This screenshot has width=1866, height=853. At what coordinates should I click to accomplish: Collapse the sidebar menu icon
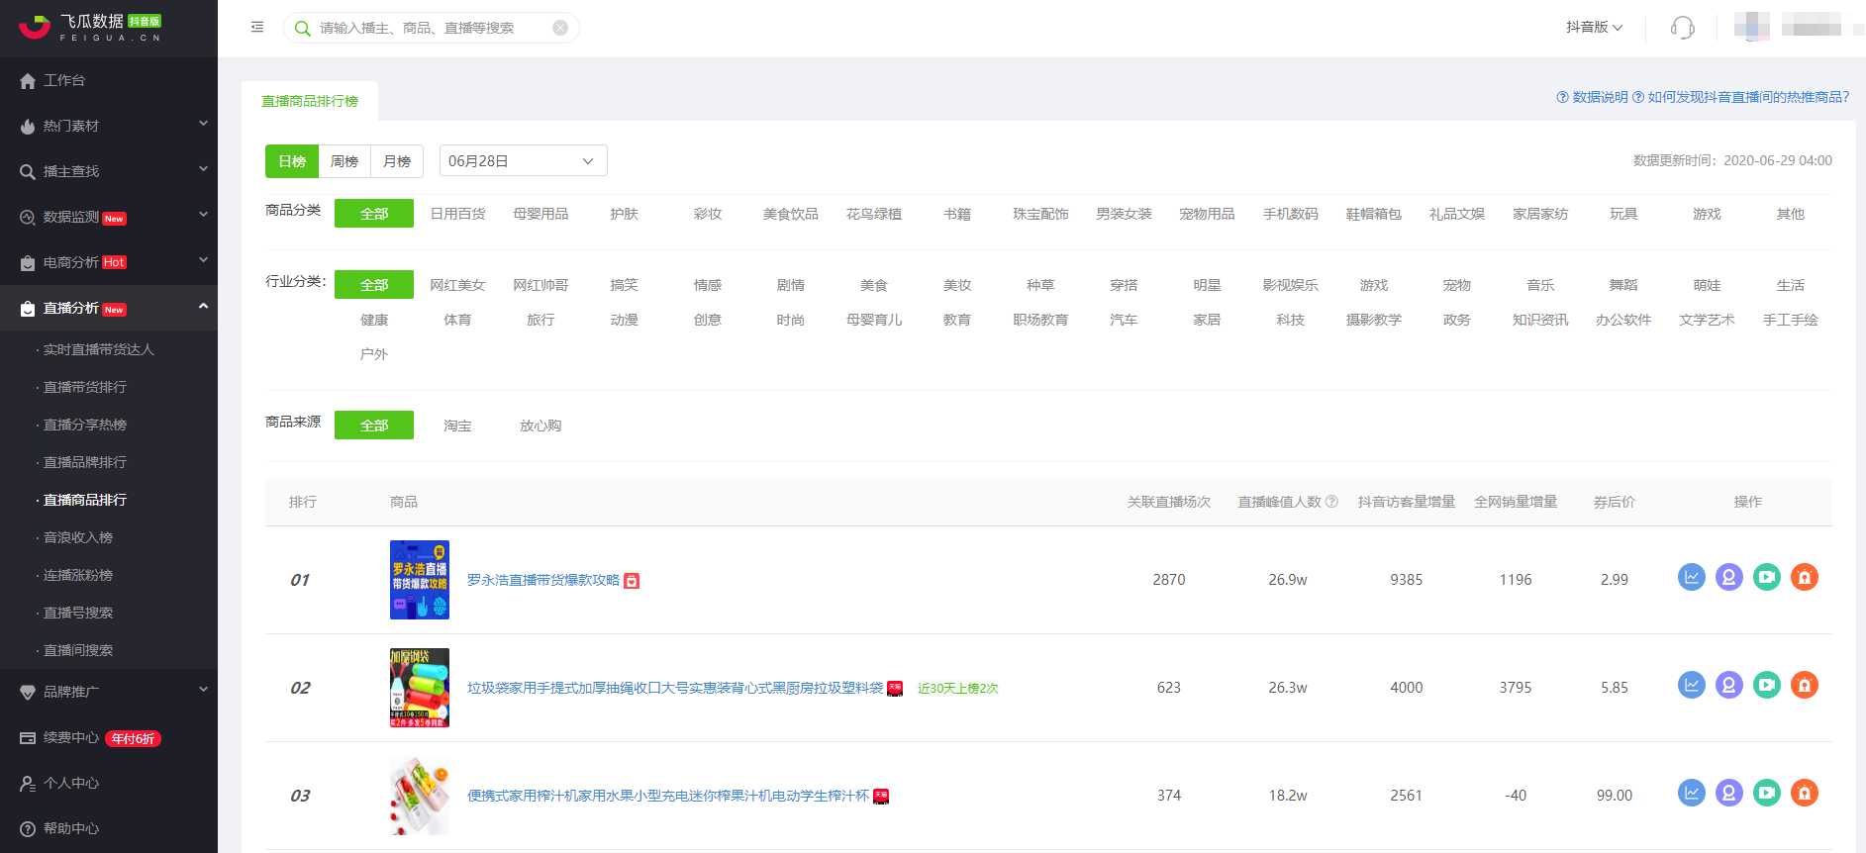coord(257,27)
